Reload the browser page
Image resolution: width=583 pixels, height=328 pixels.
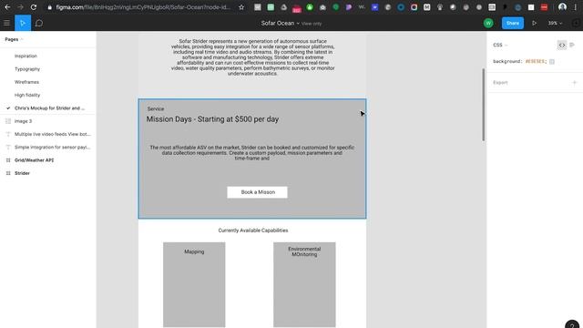click(34, 7)
